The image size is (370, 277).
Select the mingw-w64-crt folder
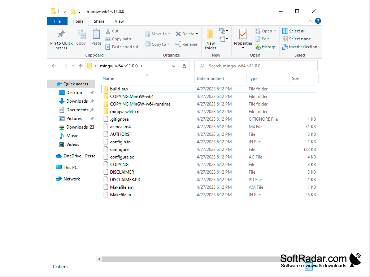click(209, 111)
